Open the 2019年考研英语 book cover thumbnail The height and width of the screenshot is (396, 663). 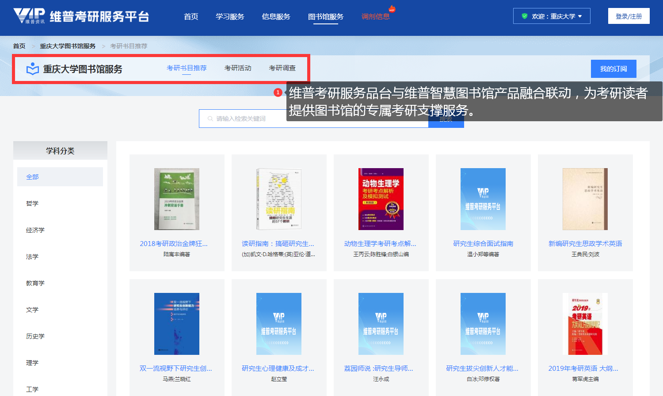(x=585, y=324)
